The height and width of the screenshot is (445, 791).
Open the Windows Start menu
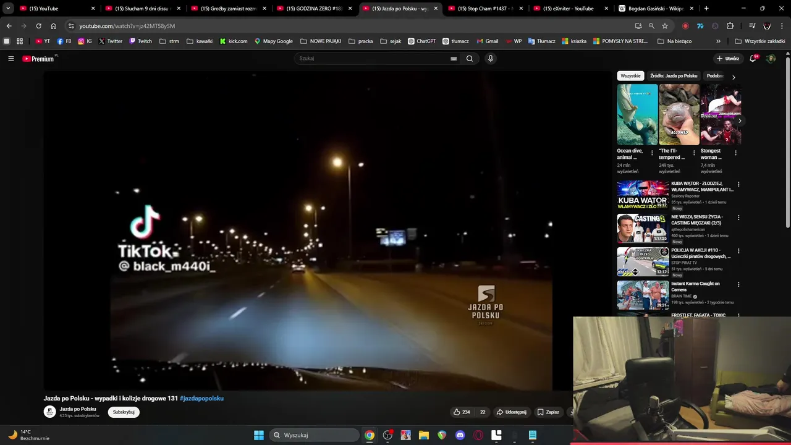[x=259, y=435]
